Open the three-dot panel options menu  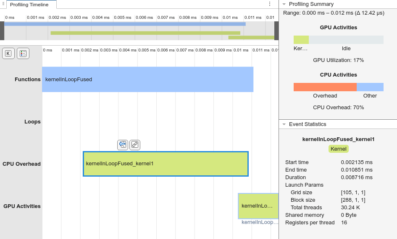pyautogui.click(x=270, y=4)
